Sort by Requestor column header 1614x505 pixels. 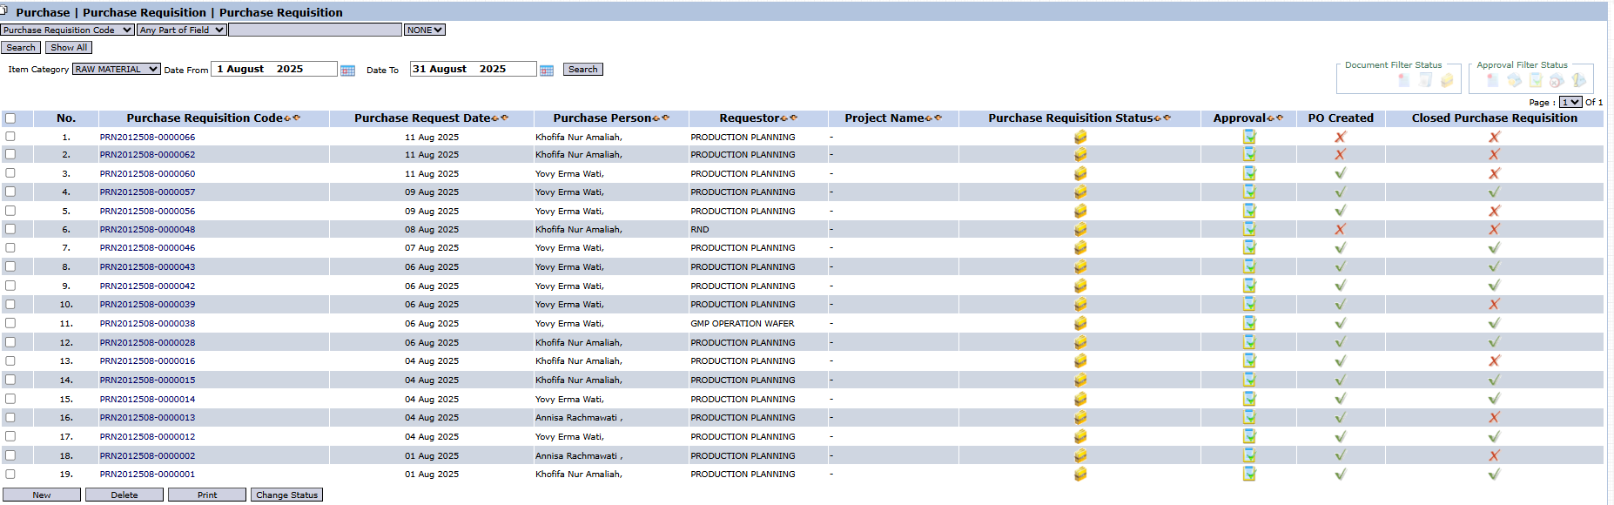[x=749, y=118]
